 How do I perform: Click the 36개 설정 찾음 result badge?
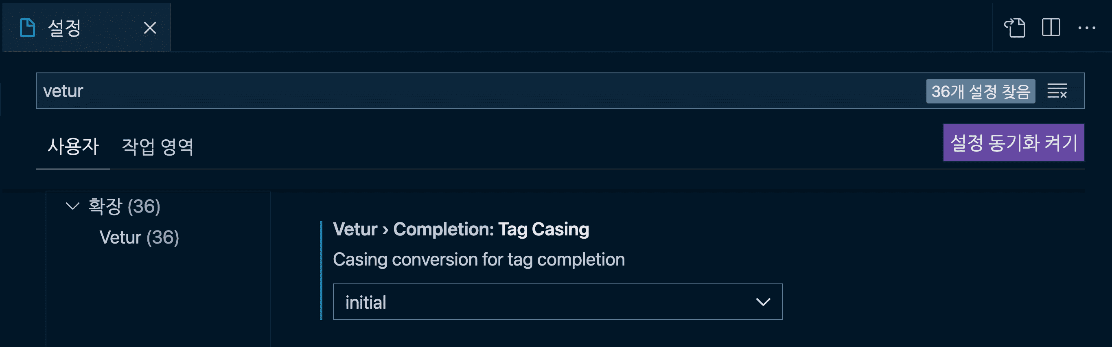coord(981,91)
